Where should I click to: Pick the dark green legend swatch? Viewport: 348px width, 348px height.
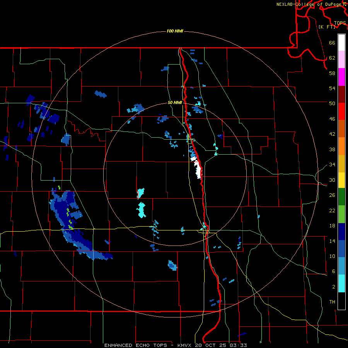coord(341,197)
